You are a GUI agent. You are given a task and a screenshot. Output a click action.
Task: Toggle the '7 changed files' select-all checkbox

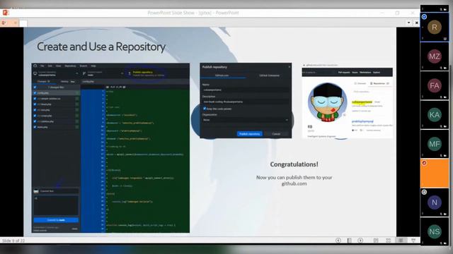pos(35,87)
